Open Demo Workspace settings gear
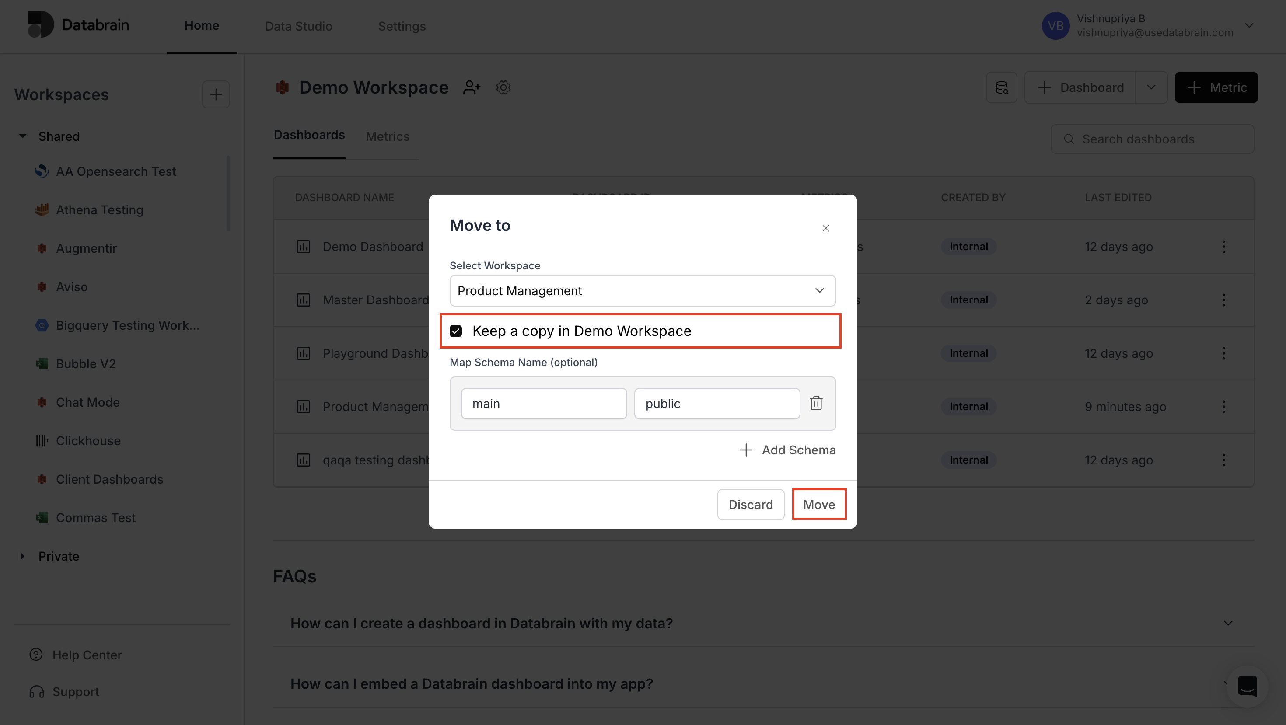 pos(503,87)
